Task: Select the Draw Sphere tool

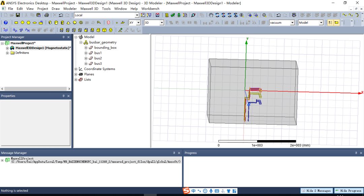Action: point(75,23)
